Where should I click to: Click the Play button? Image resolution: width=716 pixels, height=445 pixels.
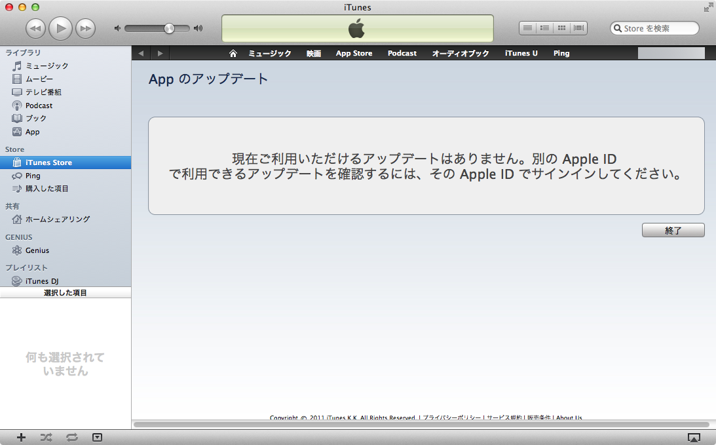pyautogui.click(x=60, y=28)
